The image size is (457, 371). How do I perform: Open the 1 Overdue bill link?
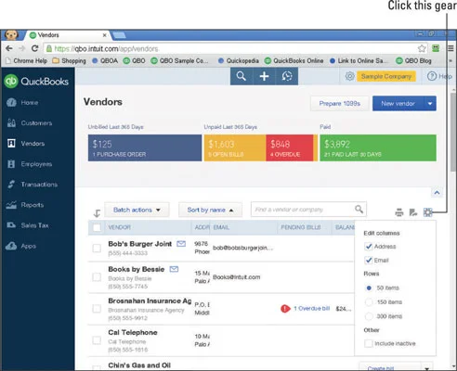click(x=311, y=309)
